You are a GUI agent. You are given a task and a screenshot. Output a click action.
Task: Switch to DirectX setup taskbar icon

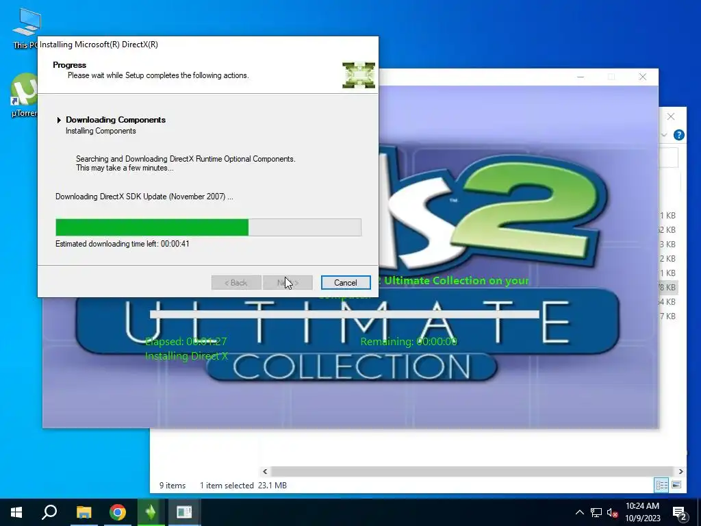183,512
